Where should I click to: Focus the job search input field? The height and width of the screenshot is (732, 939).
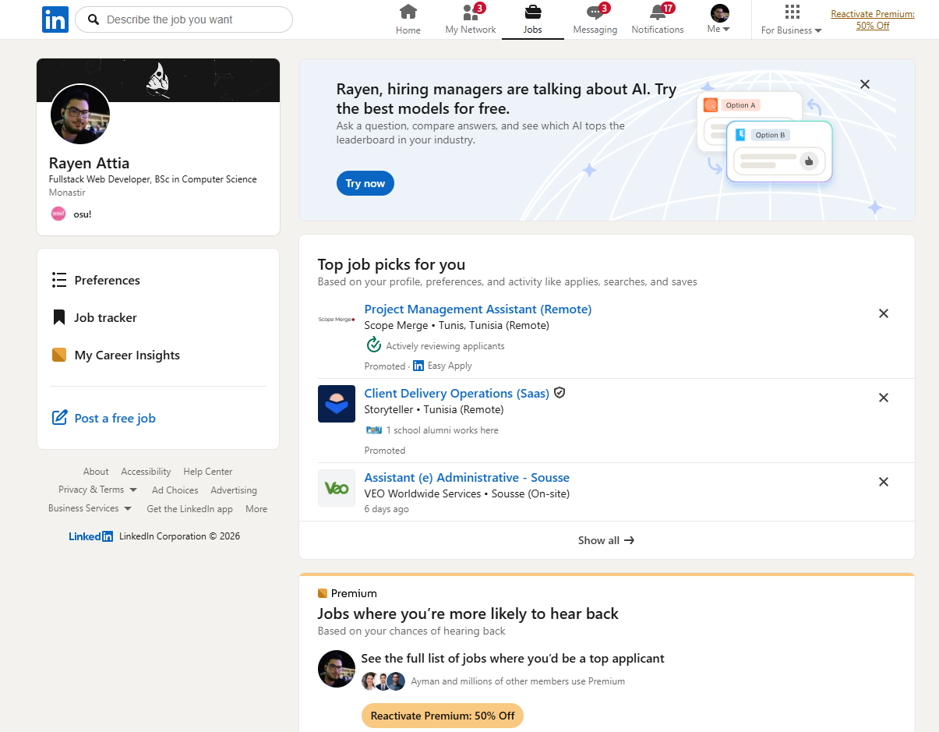click(x=184, y=19)
